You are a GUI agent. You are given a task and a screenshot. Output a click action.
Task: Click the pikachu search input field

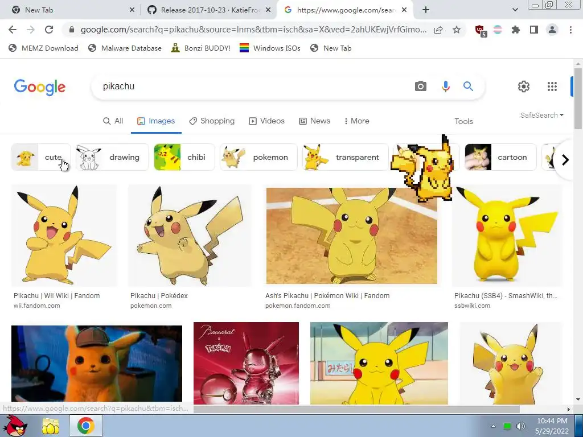(253, 86)
